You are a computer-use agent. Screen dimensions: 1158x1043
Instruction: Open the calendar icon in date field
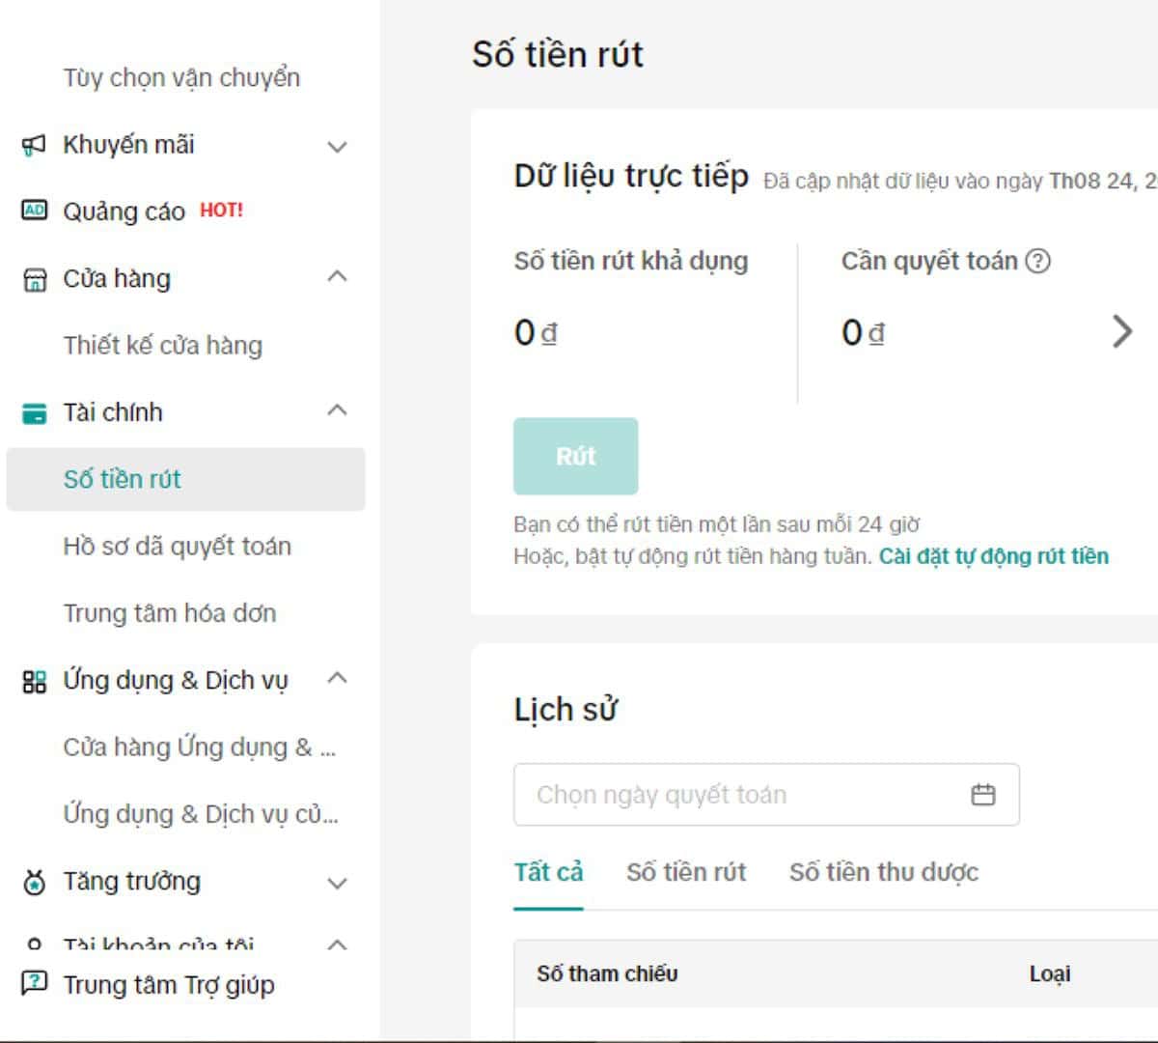[x=982, y=795]
